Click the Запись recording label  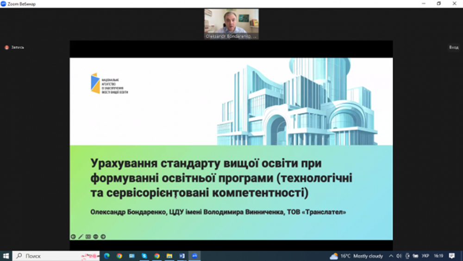point(18,47)
